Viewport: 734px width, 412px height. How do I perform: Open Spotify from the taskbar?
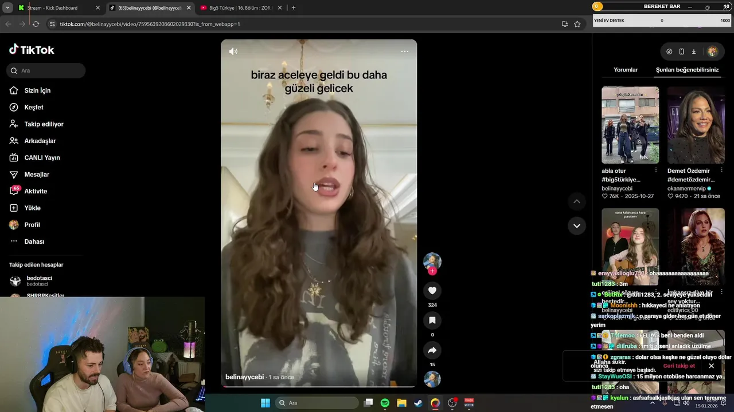click(x=385, y=403)
